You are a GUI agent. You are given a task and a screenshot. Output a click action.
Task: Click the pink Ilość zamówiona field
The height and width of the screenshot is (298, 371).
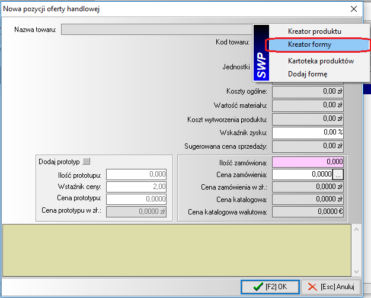[308, 162]
